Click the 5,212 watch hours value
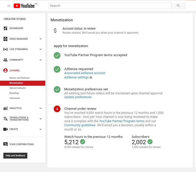This screenshot has height=172, width=196. tap(71, 142)
